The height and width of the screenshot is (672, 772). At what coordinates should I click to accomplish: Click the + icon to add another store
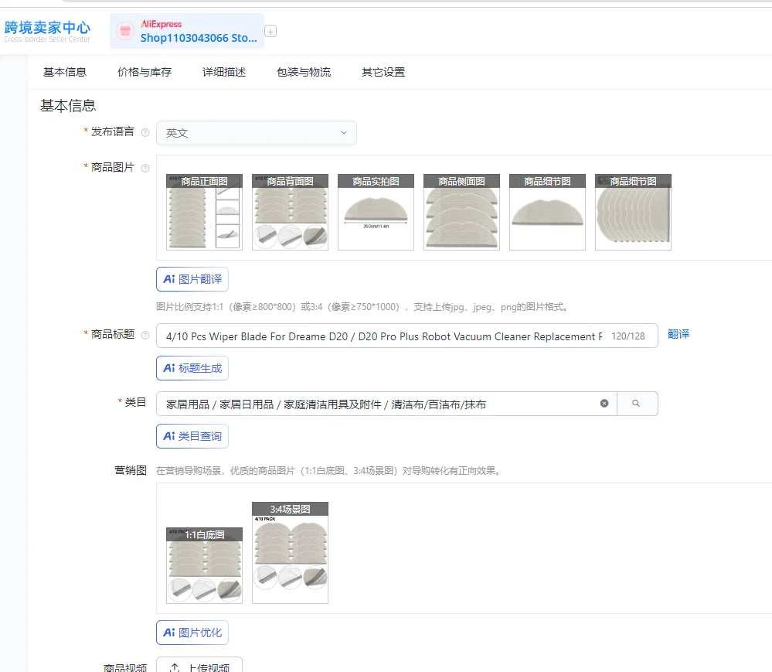tap(270, 32)
